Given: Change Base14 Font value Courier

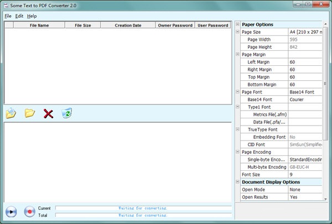Looking at the screenshot, I should tap(305, 100).
